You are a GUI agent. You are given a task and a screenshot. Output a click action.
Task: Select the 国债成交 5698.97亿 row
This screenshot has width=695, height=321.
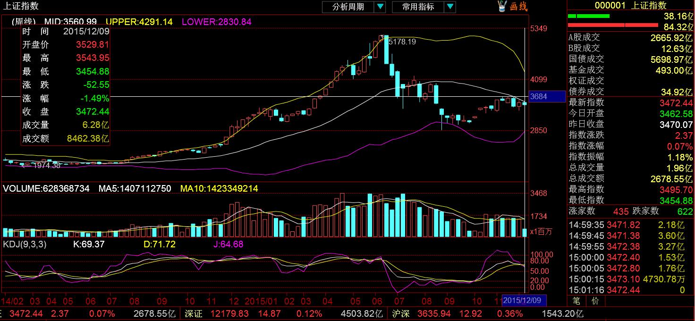point(631,59)
